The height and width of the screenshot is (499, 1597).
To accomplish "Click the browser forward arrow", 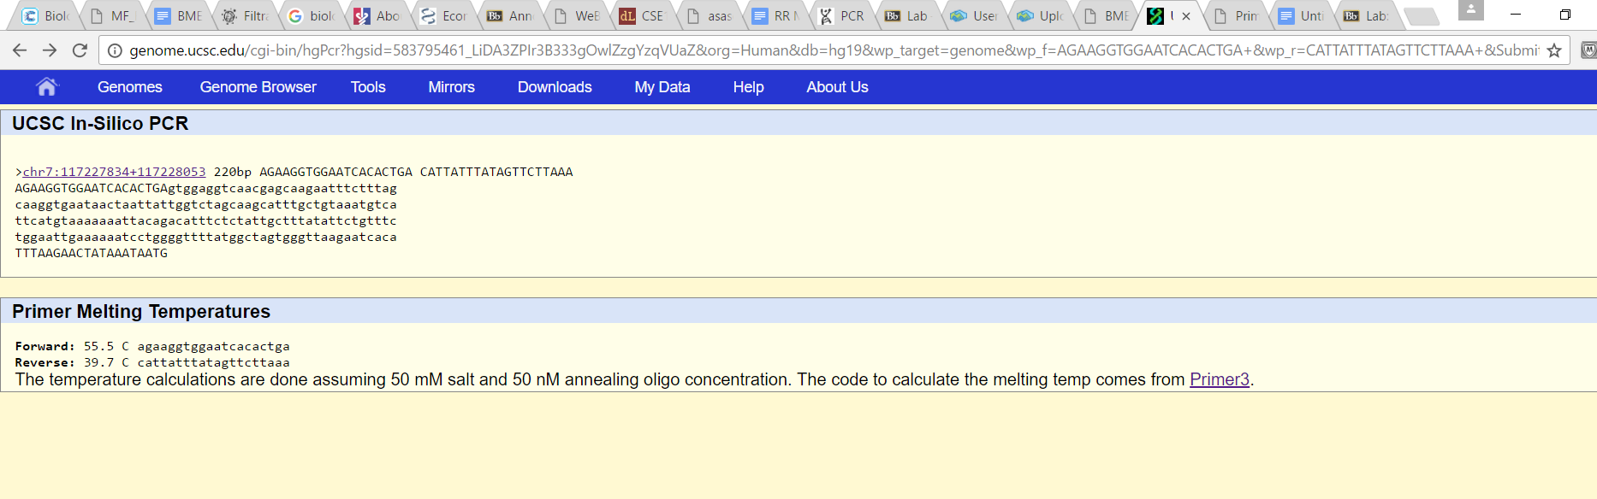I will [50, 50].
